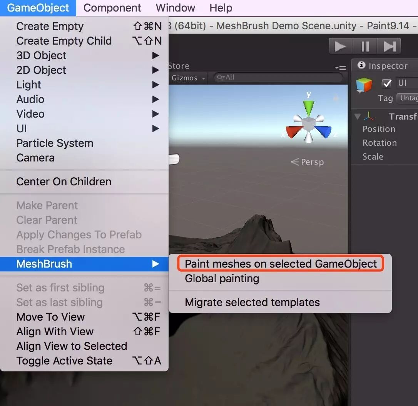Click the Tag label in Inspector
Image resolution: width=418 pixels, height=406 pixels.
(385, 98)
